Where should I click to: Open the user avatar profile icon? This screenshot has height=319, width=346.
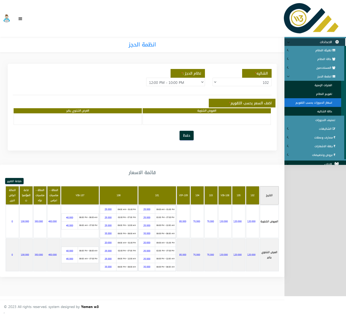click(x=7, y=19)
